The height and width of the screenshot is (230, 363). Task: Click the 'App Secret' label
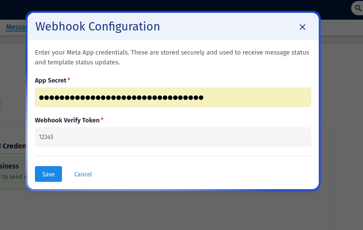point(51,81)
